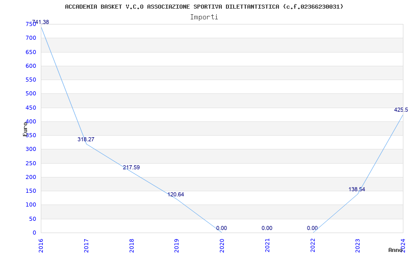408x255 pixels.
Task: Click the 0.00 label above 2021
Action: click(x=267, y=228)
